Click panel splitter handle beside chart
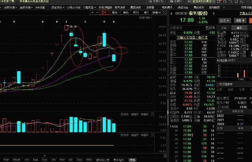 168,112
